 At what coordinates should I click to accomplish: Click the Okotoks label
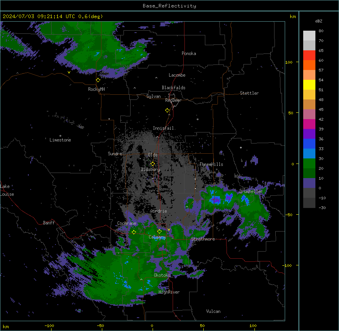tap(162, 275)
